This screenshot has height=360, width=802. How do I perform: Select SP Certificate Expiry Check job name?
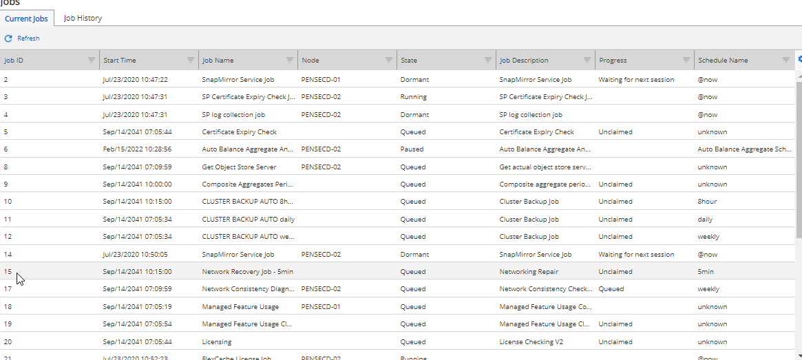[x=249, y=97]
